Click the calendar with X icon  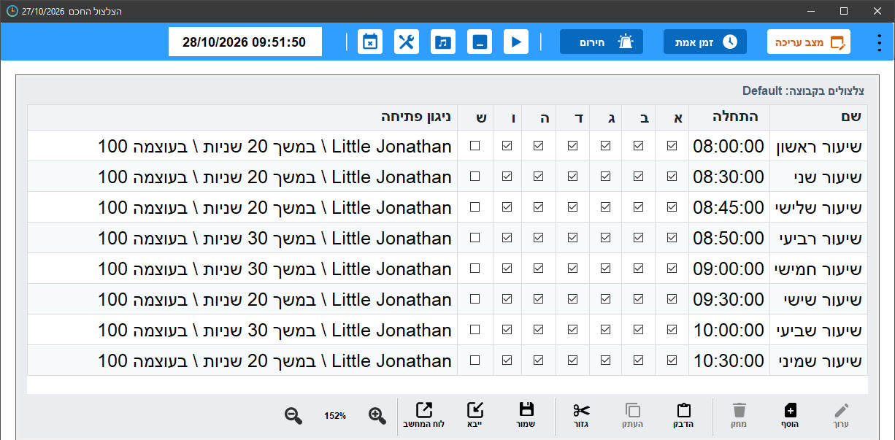coord(370,42)
